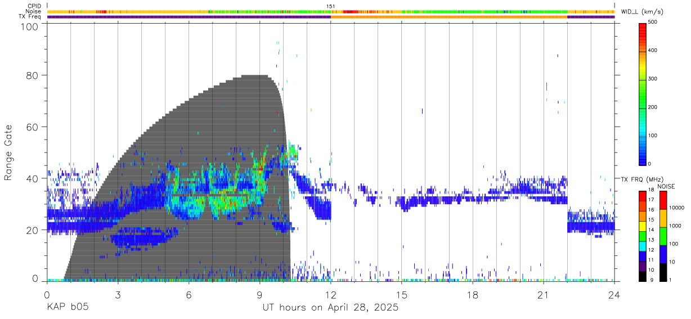Click the x-axis tick label 9
This screenshot has height=319, width=691.
point(259,295)
